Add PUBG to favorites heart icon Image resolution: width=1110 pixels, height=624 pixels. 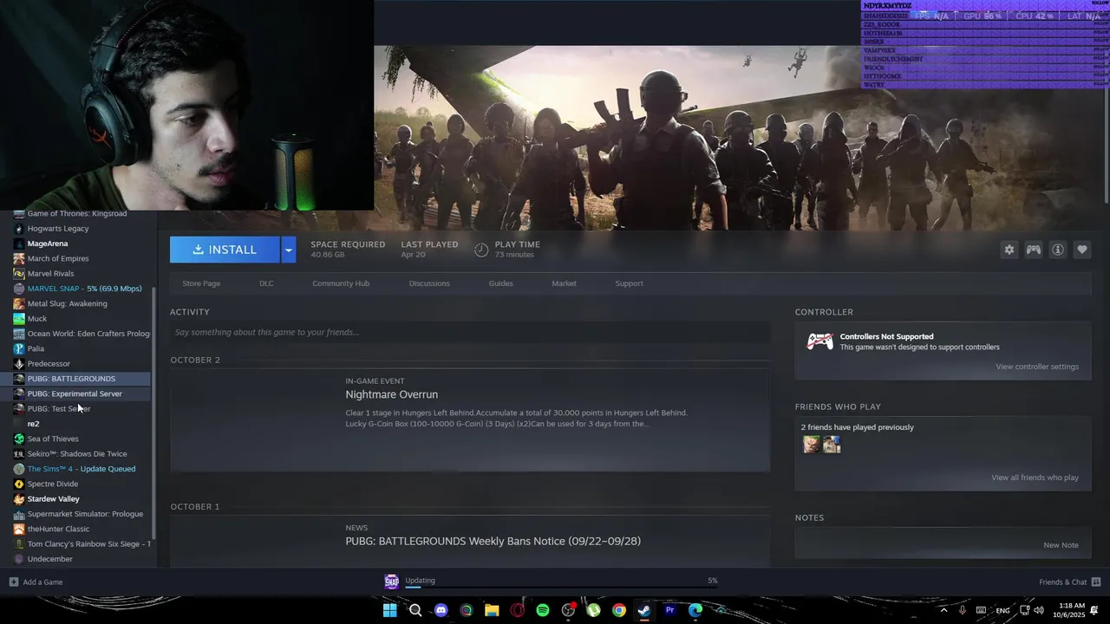(x=1082, y=250)
